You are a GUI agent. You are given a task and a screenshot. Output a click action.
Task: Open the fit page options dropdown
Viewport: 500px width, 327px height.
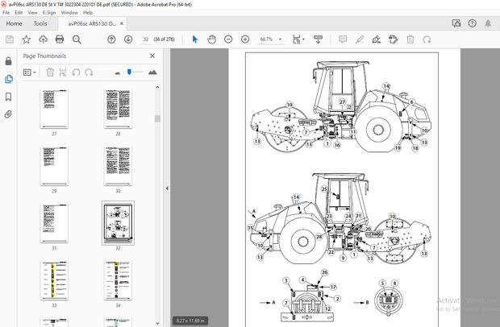point(299,39)
